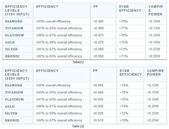The height and width of the screenshot is (129, 169).
Task: Click the DIAMOND row label in Table 1
Action: coord(14,21)
